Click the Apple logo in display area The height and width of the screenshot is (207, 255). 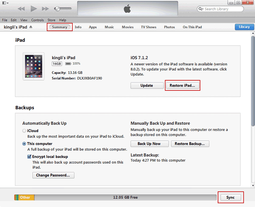click(127, 9)
